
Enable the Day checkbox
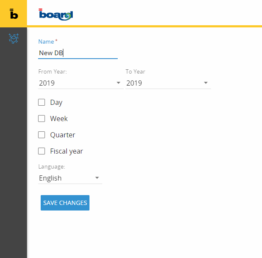pos(42,102)
